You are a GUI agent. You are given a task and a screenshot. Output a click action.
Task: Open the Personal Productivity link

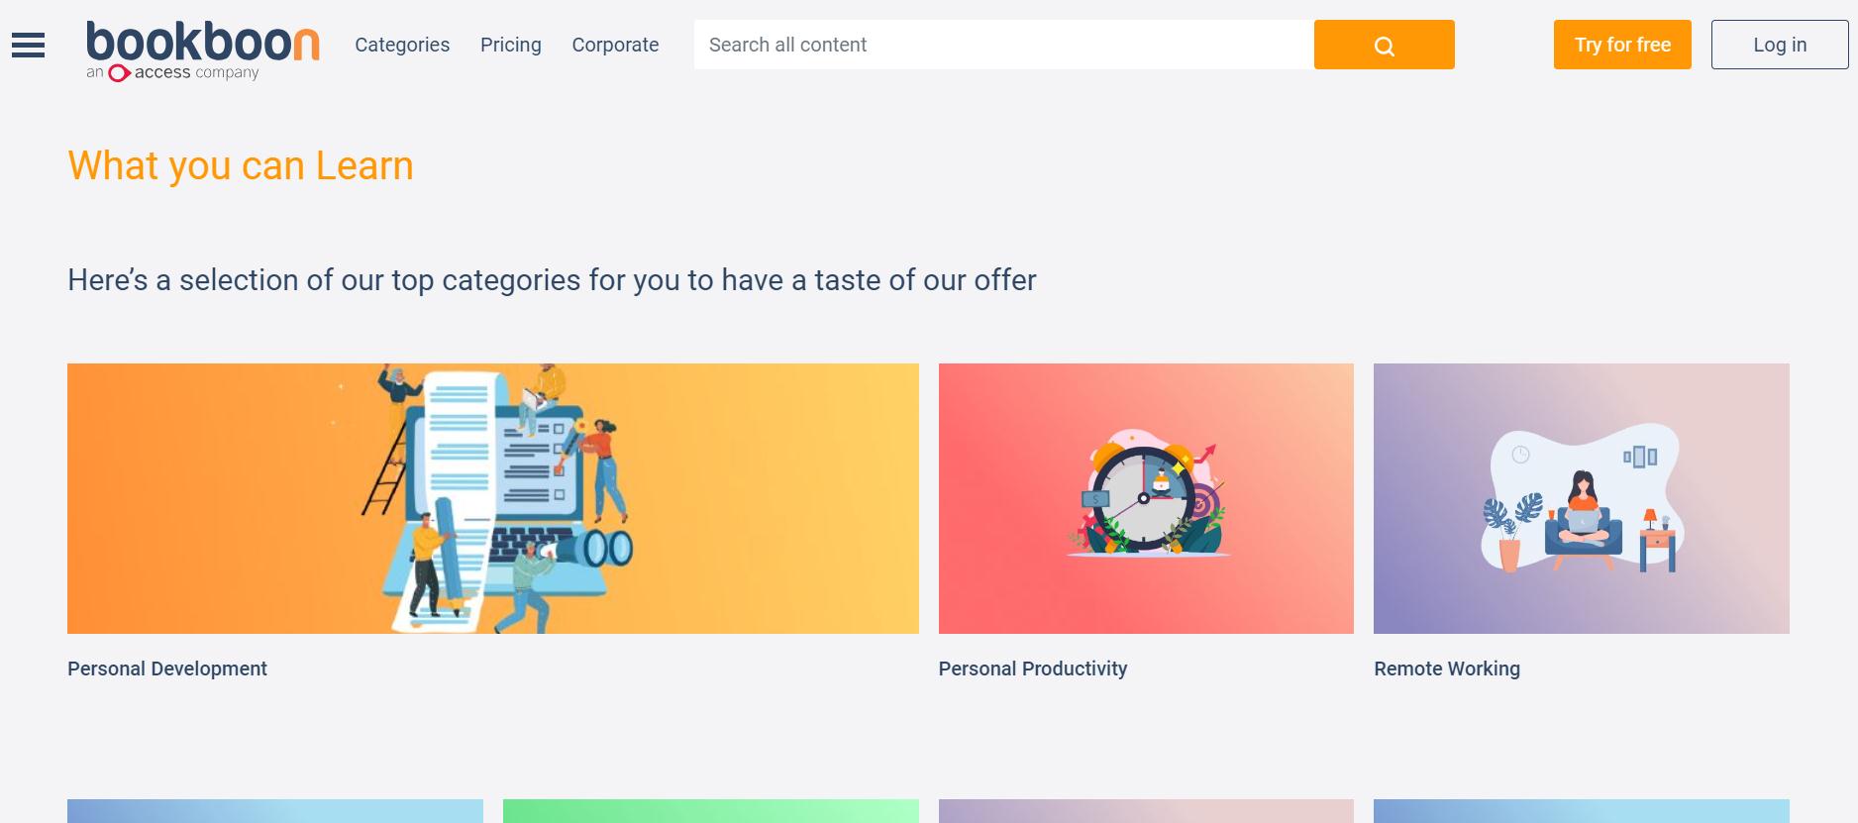pos(1032,669)
